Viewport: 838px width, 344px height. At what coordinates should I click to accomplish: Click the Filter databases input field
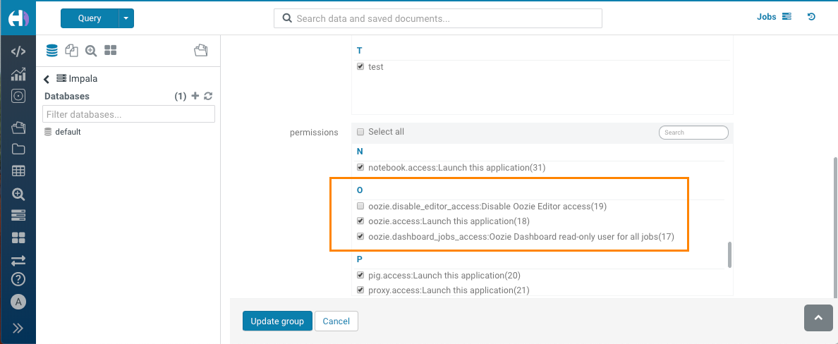[x=128, y=114]
